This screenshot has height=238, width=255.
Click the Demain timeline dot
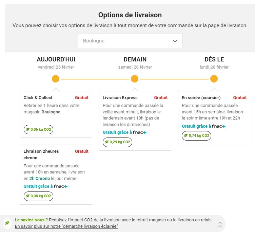(x=135, y=79)
